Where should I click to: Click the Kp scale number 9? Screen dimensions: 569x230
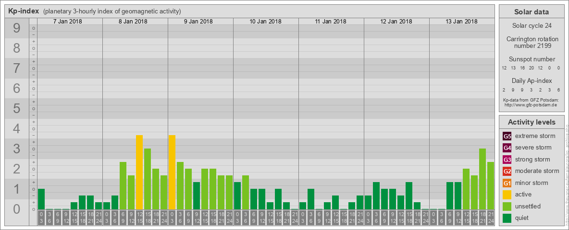pos(16,28)
